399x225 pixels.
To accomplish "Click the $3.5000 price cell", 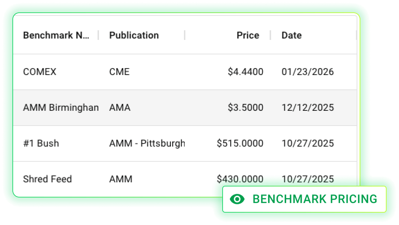I will click(245, 108).
